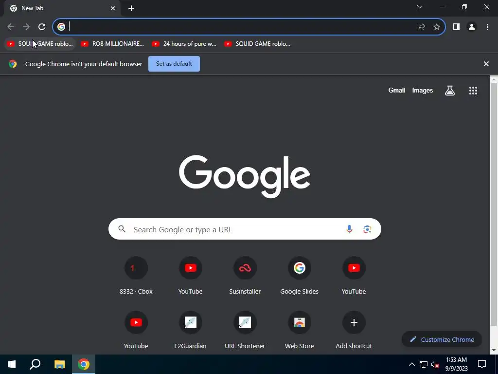Open the notification center icon
498x374 pixels.
click(482, 364)
